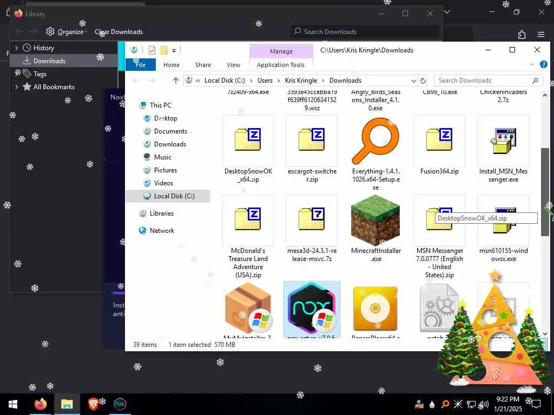The height and width of the screenshot is (415, 554).
Task: Open Brave browser from the taskbar
Action: pos(93,404)
